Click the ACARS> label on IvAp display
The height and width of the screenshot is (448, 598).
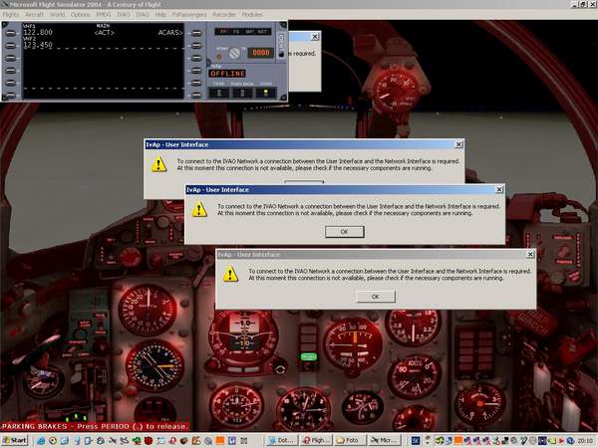pyautogui.click(x=170, y=33)
